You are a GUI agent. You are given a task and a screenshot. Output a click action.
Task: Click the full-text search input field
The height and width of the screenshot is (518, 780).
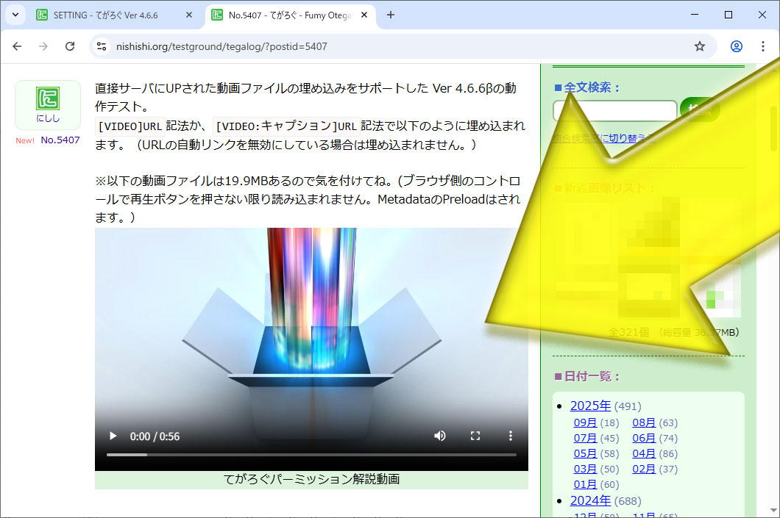click(x=615, y=110)
